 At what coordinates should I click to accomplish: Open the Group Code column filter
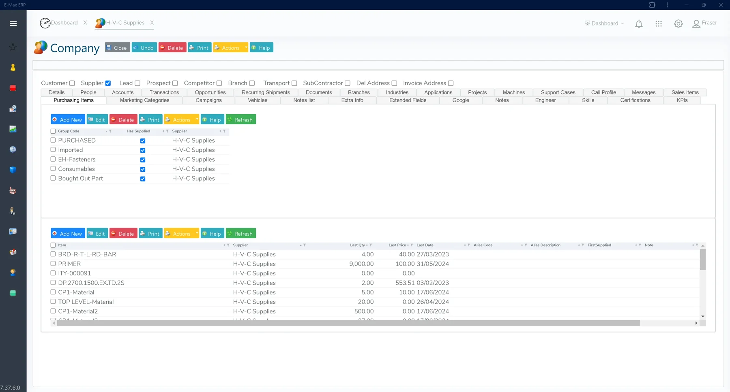coord(110,131)
